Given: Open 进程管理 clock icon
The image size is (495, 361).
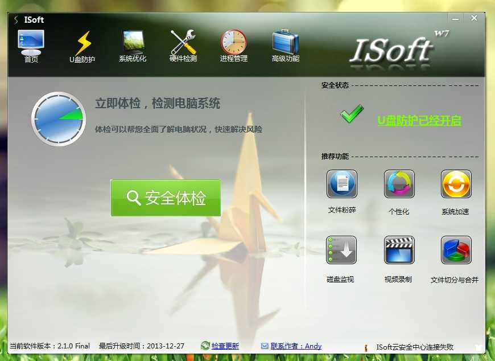Looking at the screenshot, I should [x=234, y=42].
